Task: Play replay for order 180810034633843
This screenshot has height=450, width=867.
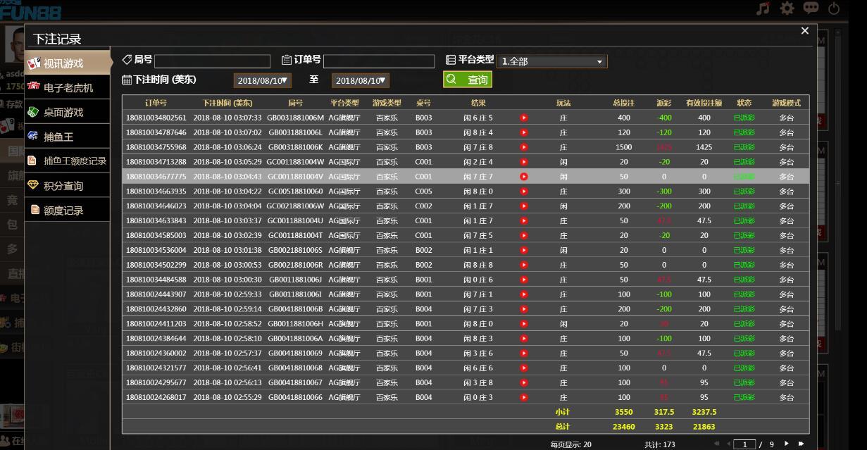Action: click(523, 220)
